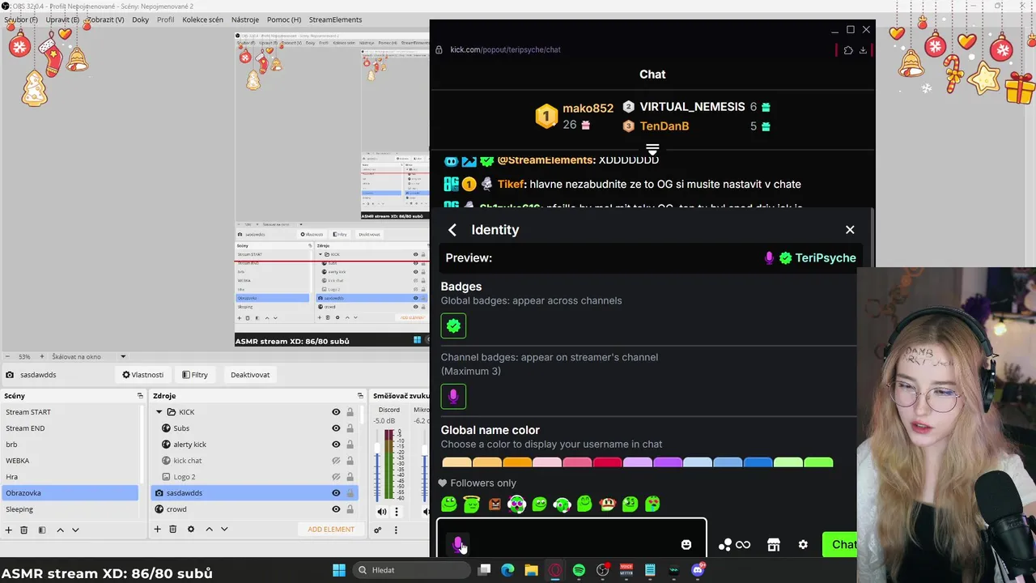
Task: Click the Deaktivovat button
Action: (250, 375)
